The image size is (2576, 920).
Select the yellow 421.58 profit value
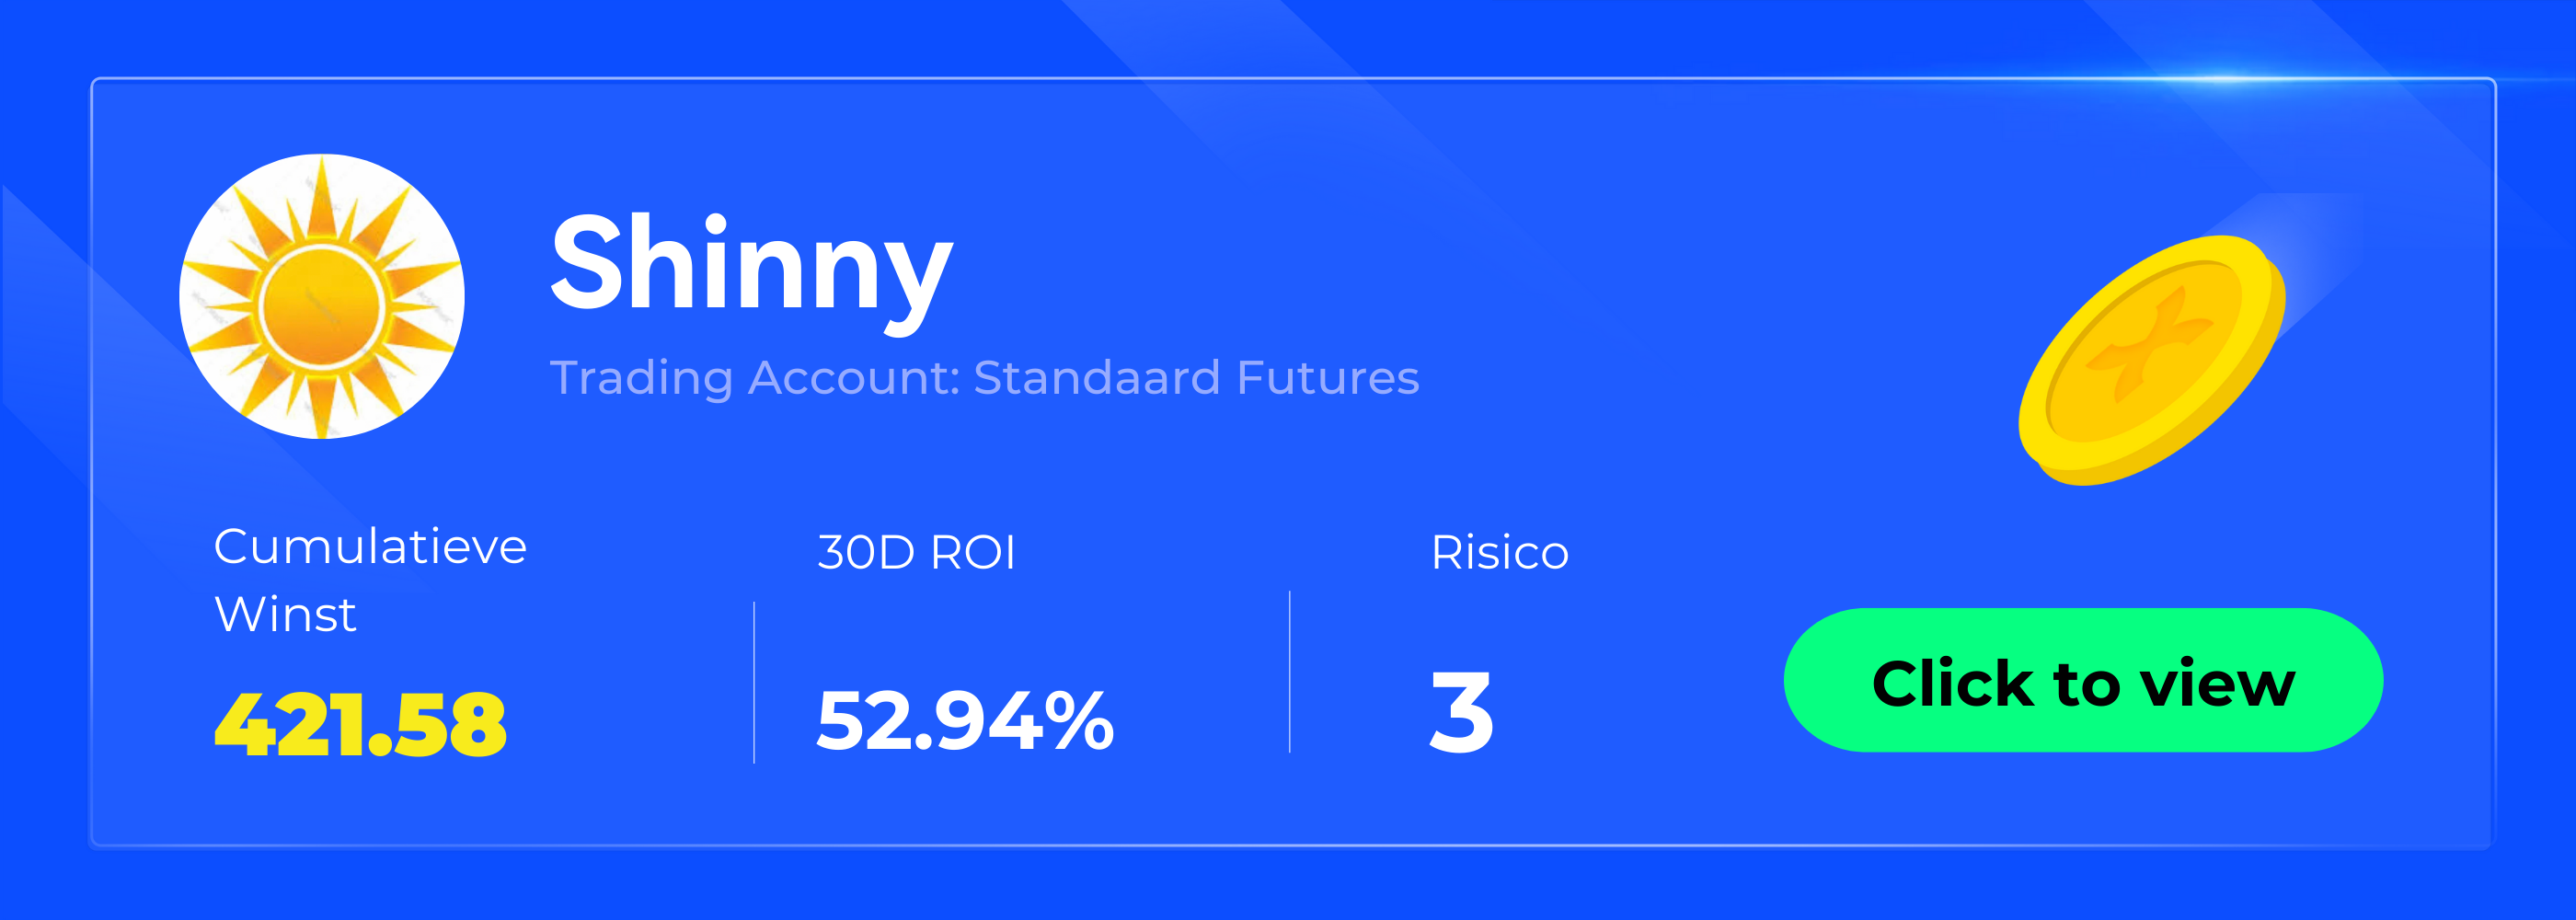click(360, 725)
